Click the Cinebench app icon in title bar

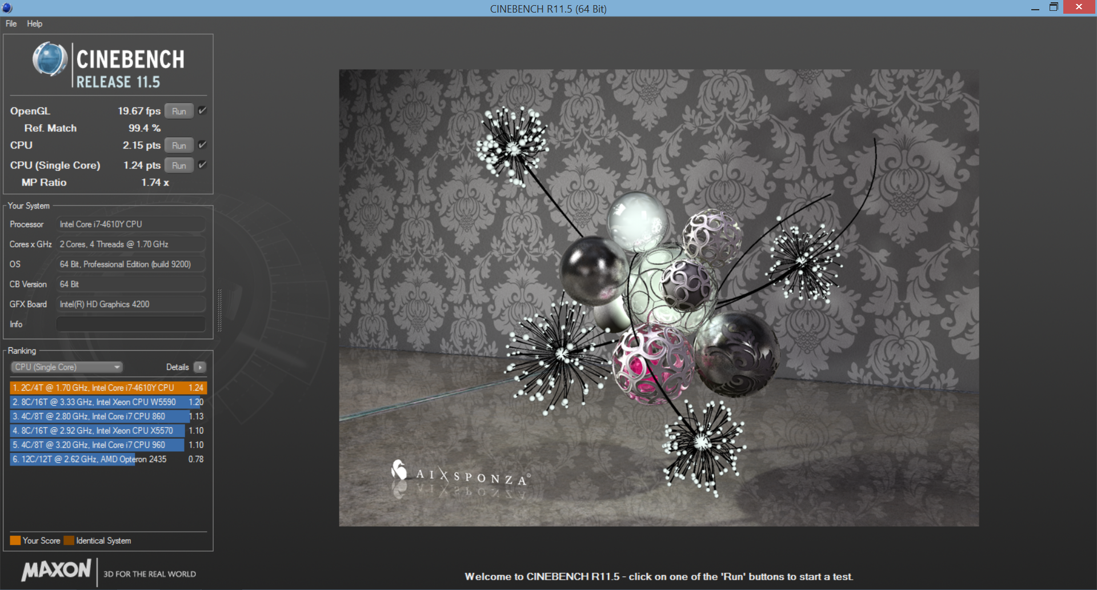point(7,8)
